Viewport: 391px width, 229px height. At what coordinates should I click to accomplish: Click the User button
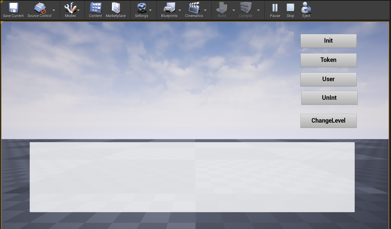pyautogui.click(x=329, y=79)
